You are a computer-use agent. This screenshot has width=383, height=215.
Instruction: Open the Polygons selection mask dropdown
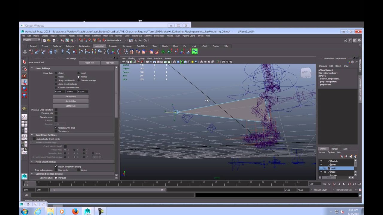(x=39, y=40)
